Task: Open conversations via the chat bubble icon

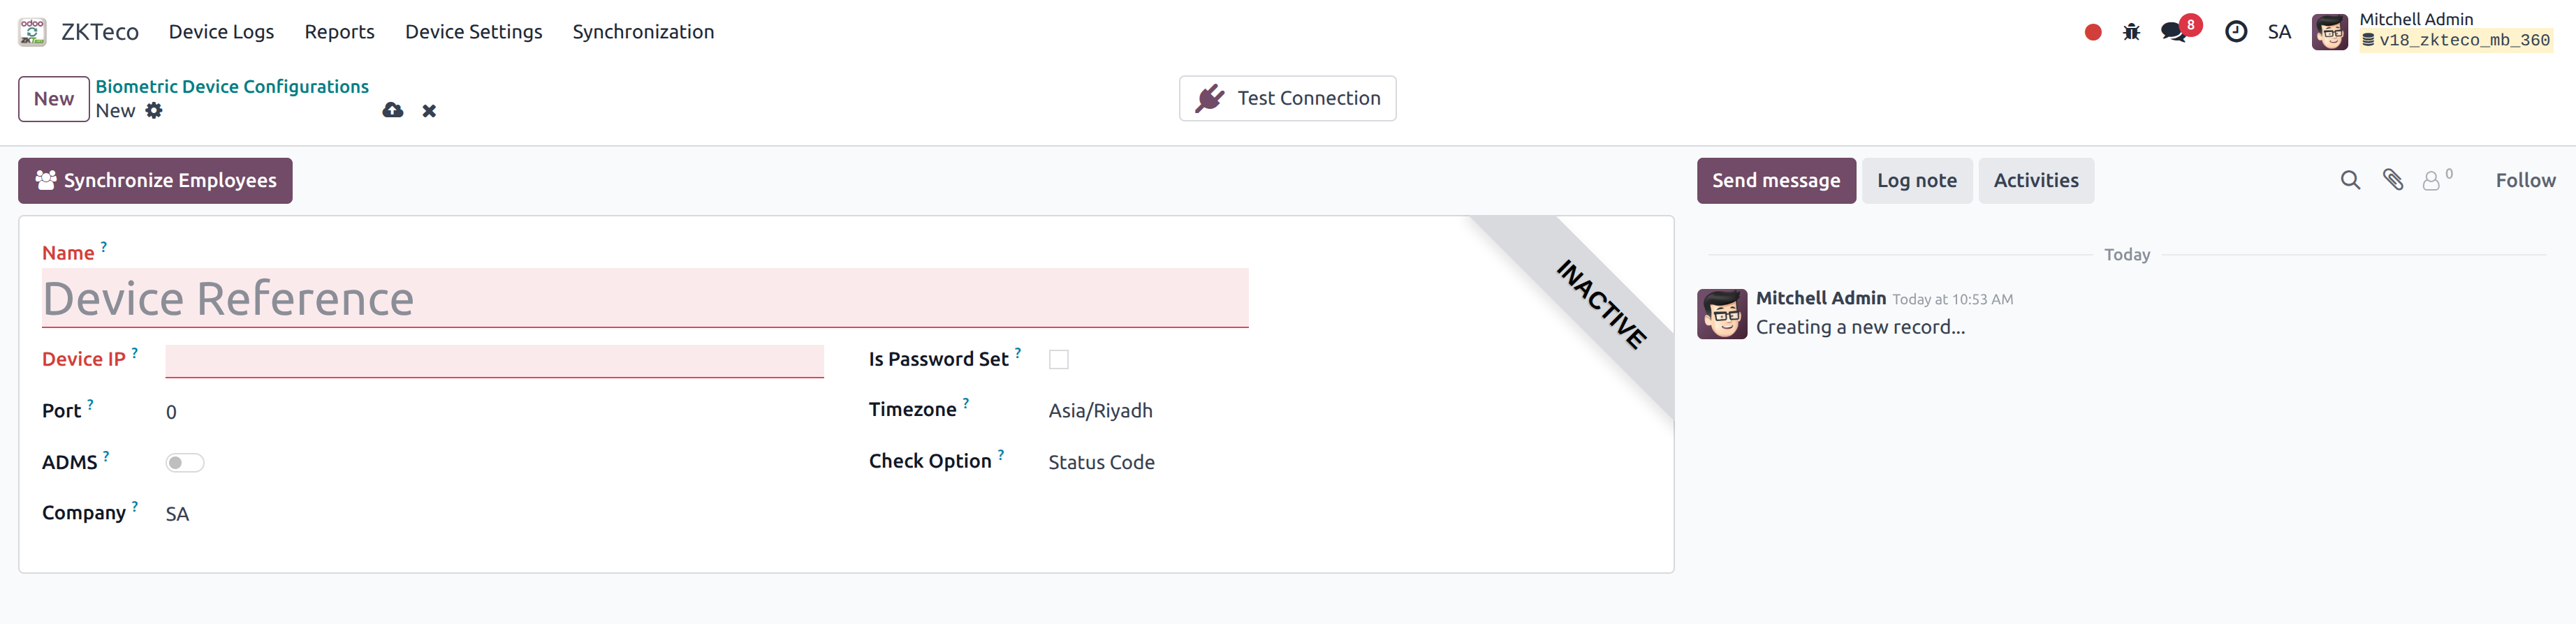Action: pyautogui.click(x=2172, y=31)
